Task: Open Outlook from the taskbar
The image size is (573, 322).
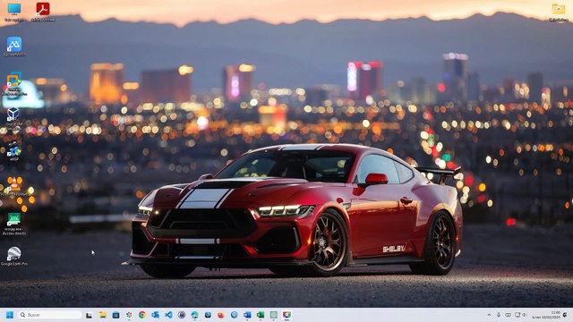Action: [x=155, y=315]
